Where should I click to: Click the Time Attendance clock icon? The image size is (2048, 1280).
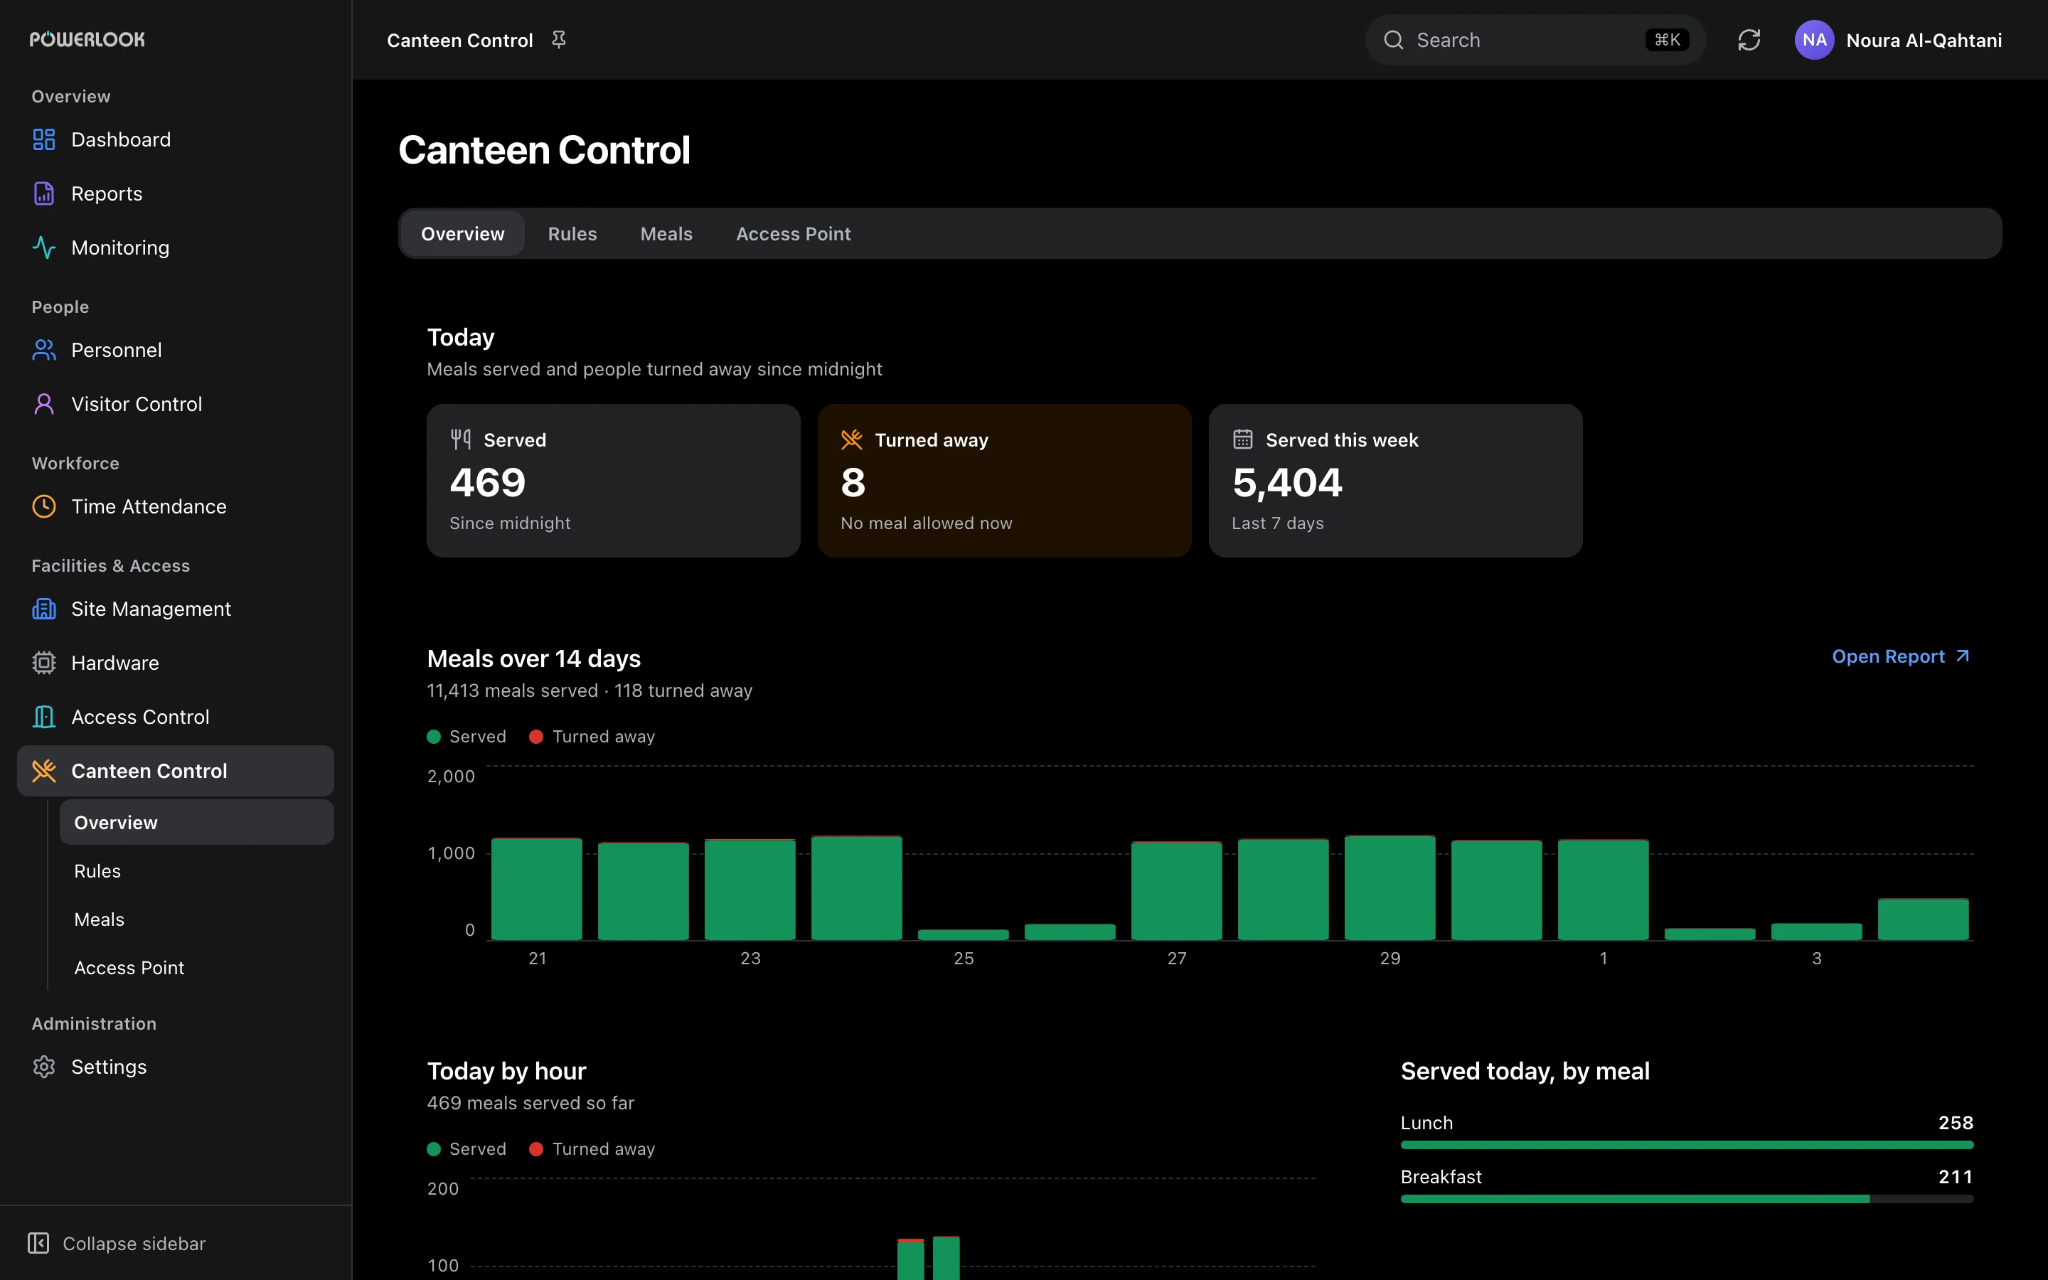coord(44,507)
